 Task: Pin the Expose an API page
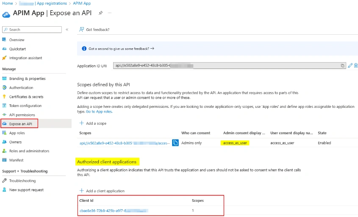100,13
